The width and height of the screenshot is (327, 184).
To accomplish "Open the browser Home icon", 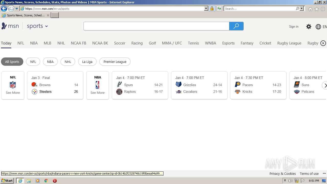I will [310, 9].
